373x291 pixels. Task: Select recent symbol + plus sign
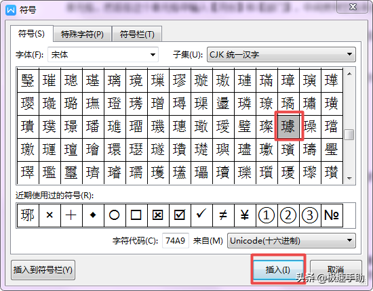click(x=71, y=215)
